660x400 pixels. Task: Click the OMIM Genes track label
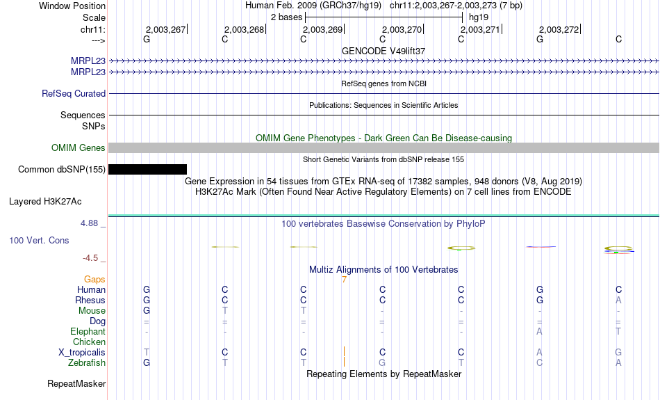(x=79, y=148)
